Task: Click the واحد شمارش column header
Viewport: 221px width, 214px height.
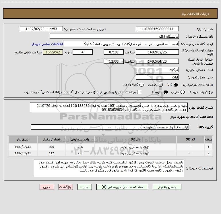Action: point(80,139)
